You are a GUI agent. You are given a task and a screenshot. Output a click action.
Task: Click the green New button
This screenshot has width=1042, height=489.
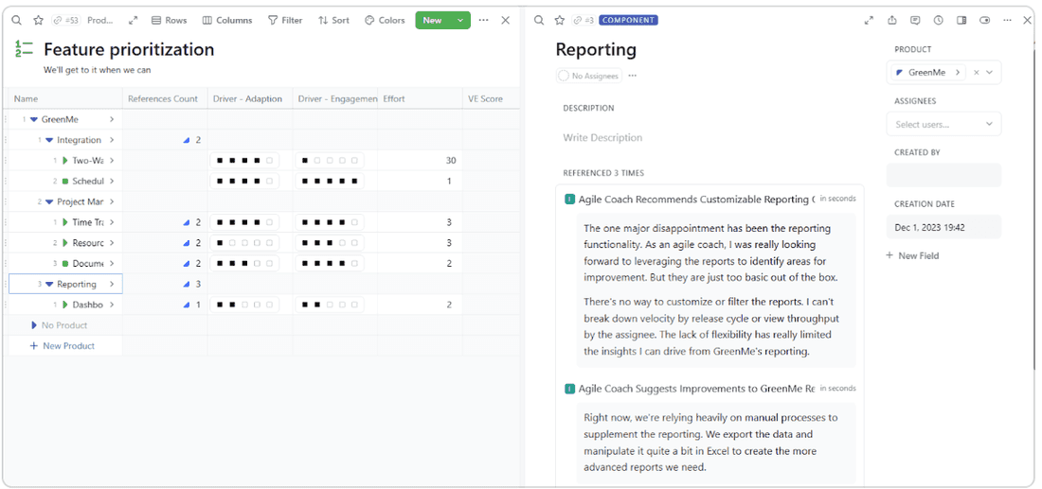tap(433, 21)
